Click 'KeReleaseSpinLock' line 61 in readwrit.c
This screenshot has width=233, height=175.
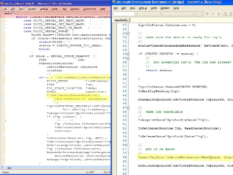185,166
